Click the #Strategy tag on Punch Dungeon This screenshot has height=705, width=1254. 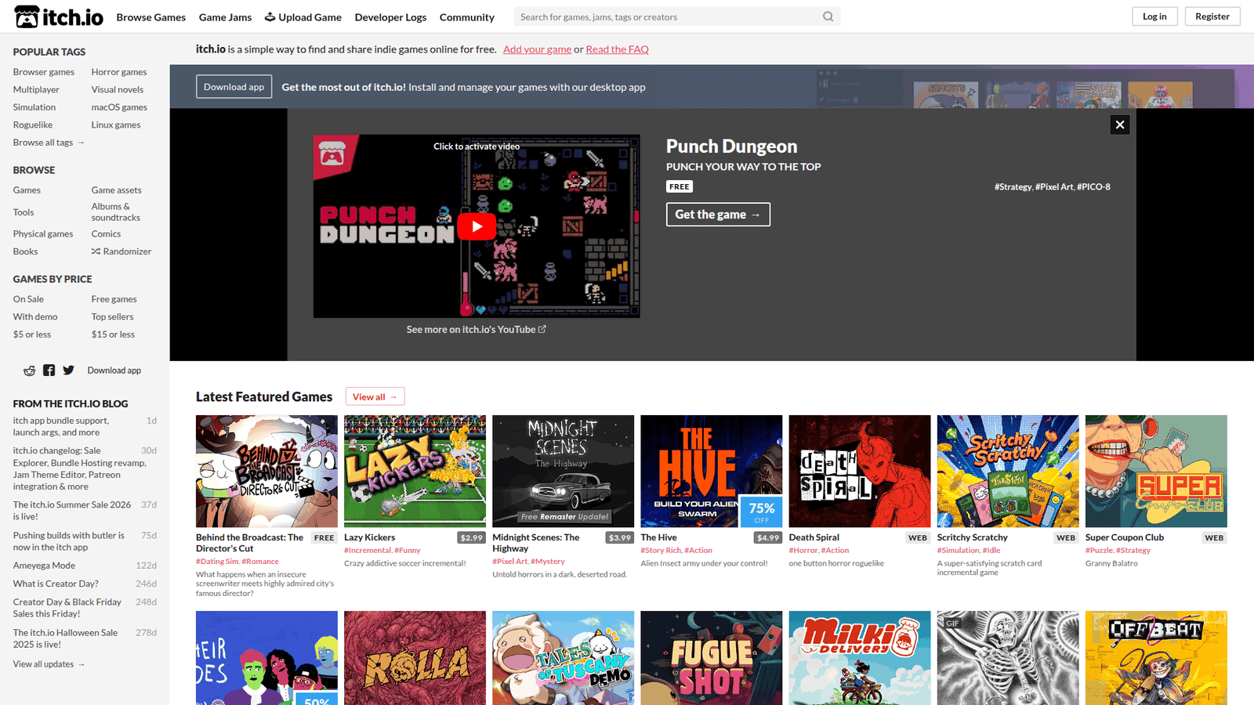pyautogui.click(x=1013, y=187)
